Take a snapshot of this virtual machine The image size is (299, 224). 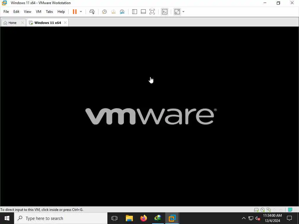[x=104, y=12]
